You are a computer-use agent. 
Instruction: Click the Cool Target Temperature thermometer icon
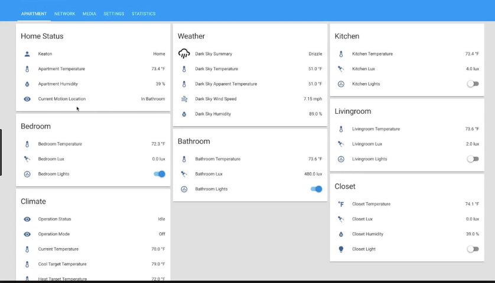(27, 264)
